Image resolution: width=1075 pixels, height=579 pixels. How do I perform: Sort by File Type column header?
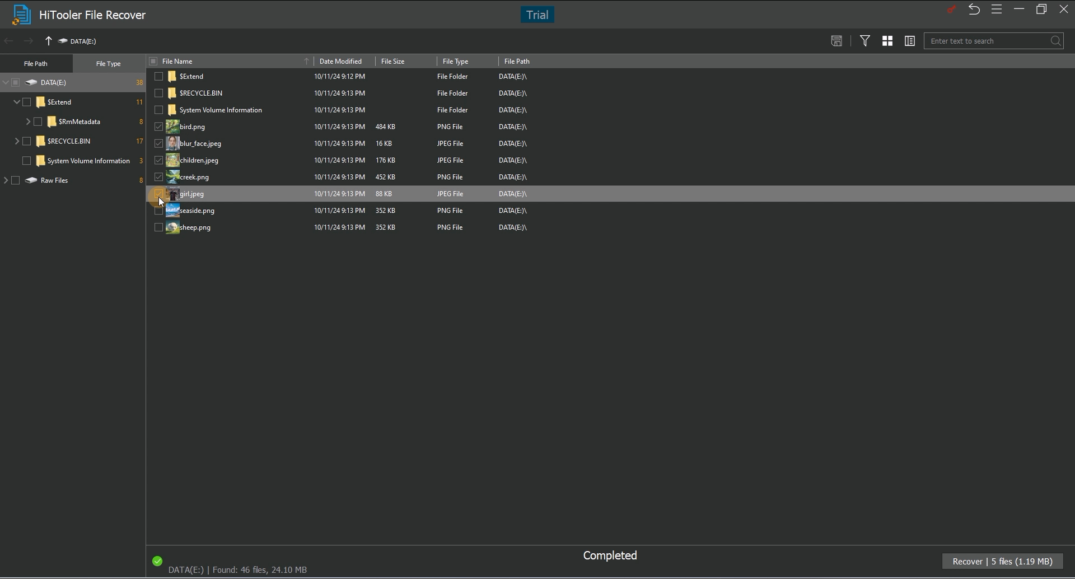pos(468,61)
